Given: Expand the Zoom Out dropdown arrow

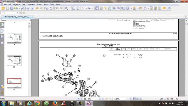Looking at the screenshot, I should click(86, 8).
